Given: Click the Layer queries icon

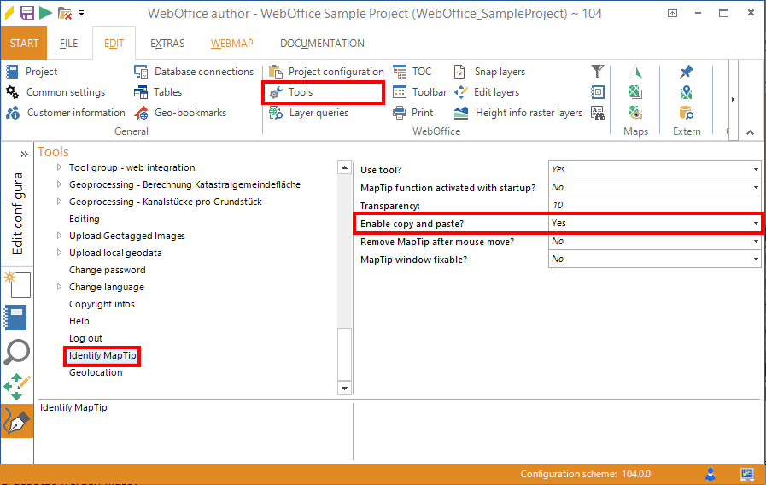Looking at the screenshot, I should coord(276,113).
